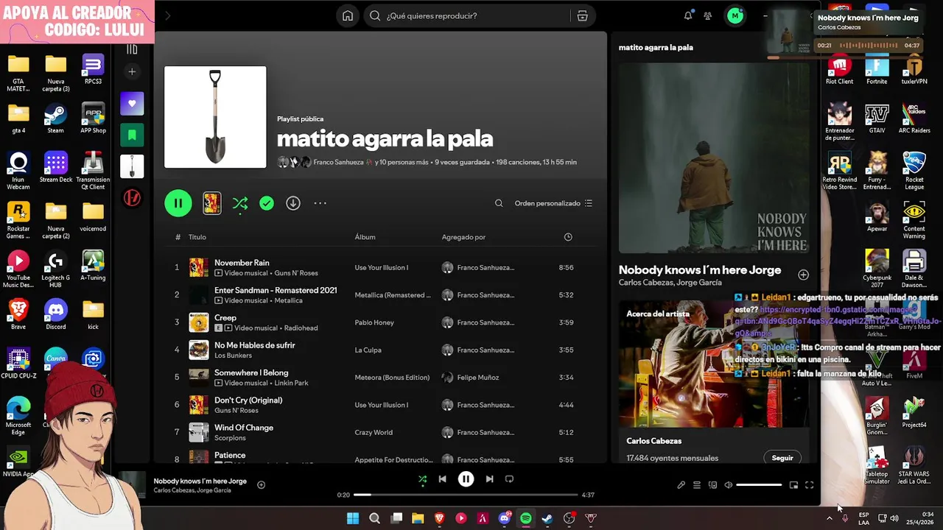Skip to next track
The height and width of the screenshot is (530, 943).
click(489, 479)
